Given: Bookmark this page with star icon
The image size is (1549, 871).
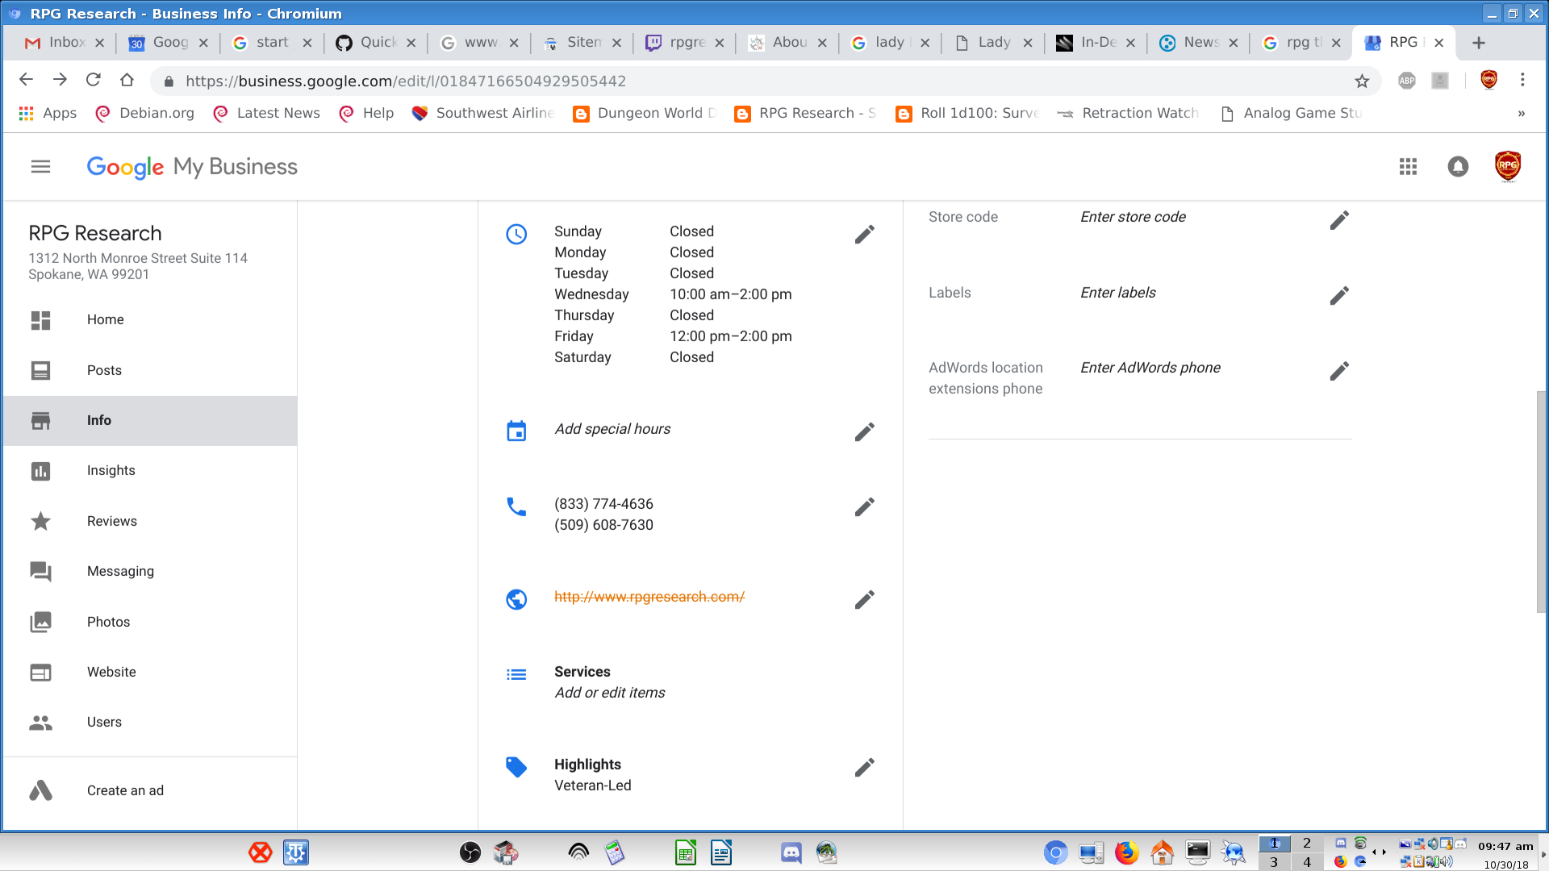Looking at the screenshot, I should 1362,81.
